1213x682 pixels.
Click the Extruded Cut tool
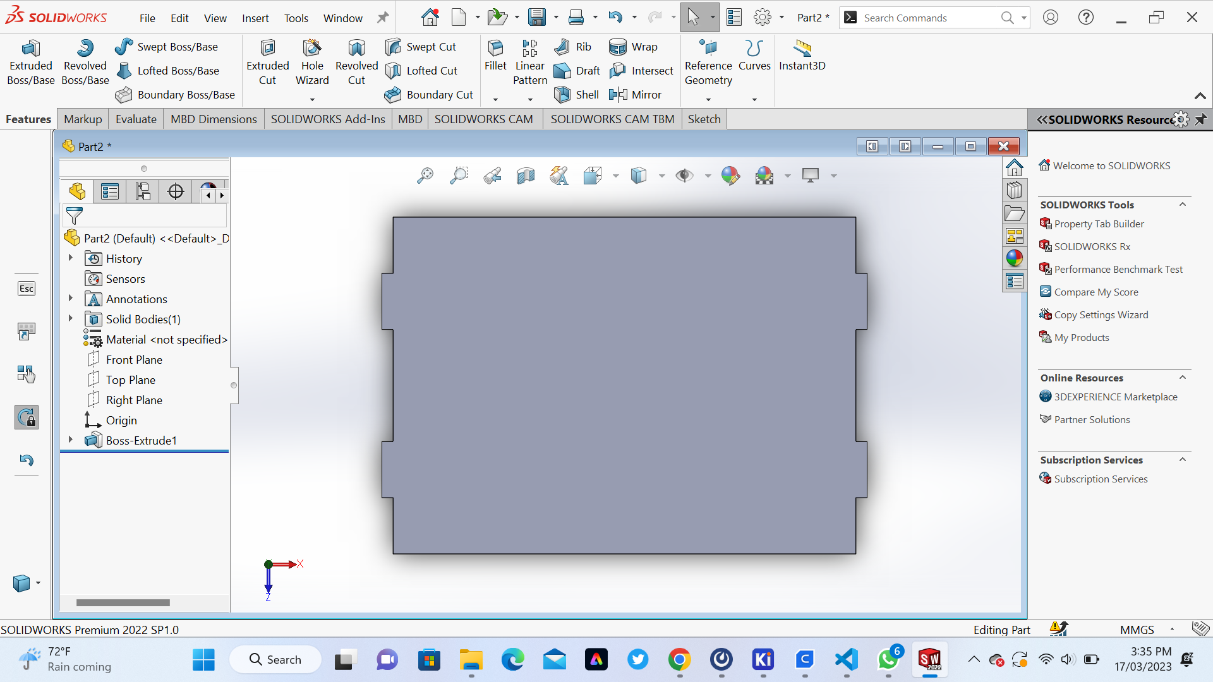[x=267, y=63]
